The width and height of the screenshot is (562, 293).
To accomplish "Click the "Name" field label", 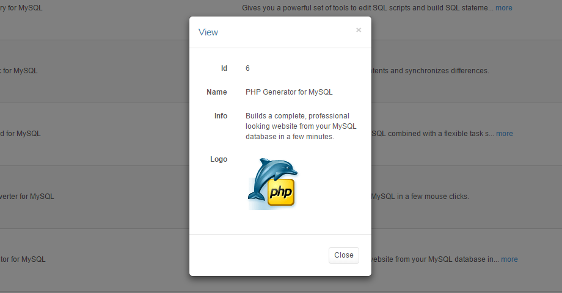I will 217,92.
